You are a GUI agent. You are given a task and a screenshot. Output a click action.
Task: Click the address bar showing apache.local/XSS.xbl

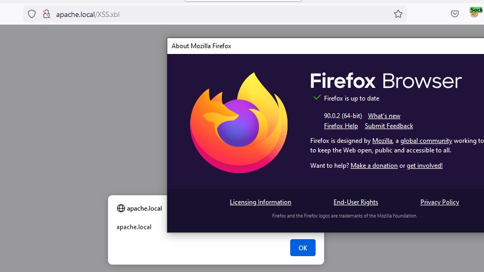215,14
